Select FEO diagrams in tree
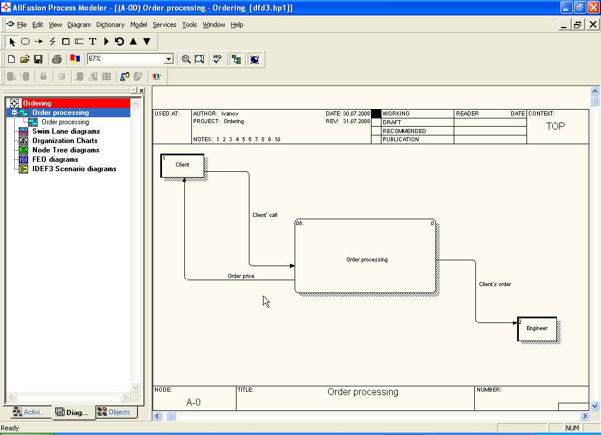 tap(55, 159)
